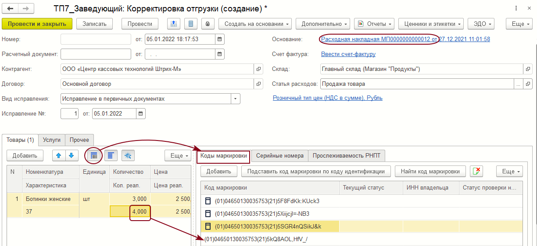Expand the Вид исправления dropdown
This screenshot has width=537, height=246.
pos(236,99)
